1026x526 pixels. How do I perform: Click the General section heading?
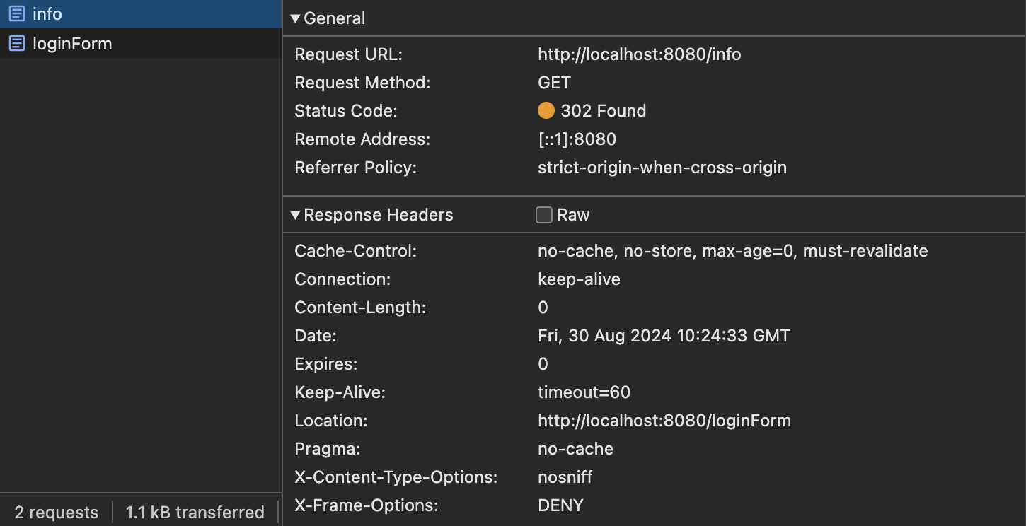coord(335,18)
